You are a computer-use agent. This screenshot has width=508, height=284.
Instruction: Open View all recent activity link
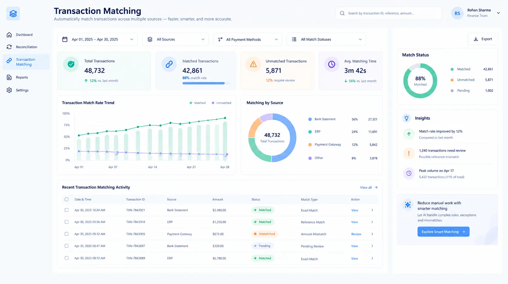[x=369, y=187]
